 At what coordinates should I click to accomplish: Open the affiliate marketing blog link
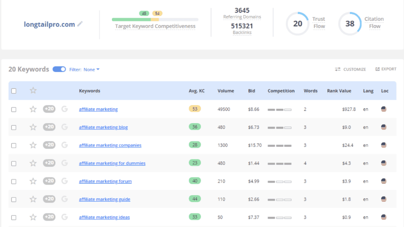point(104,127)
